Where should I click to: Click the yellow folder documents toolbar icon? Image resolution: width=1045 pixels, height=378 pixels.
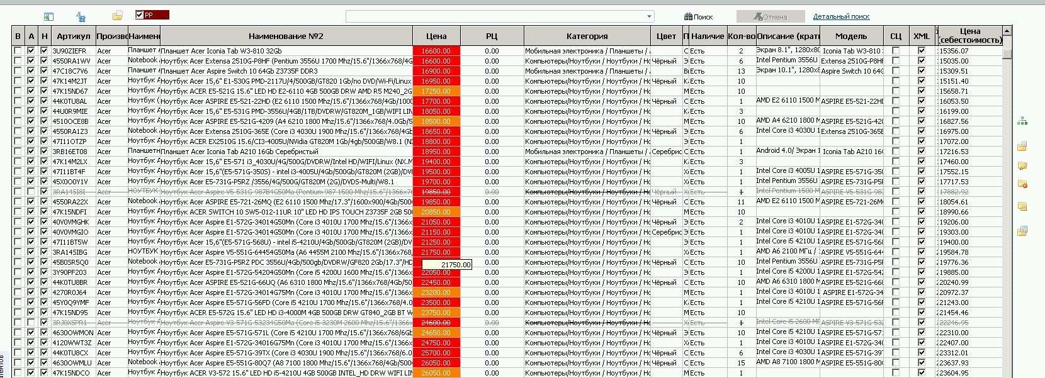click(117, 16)
